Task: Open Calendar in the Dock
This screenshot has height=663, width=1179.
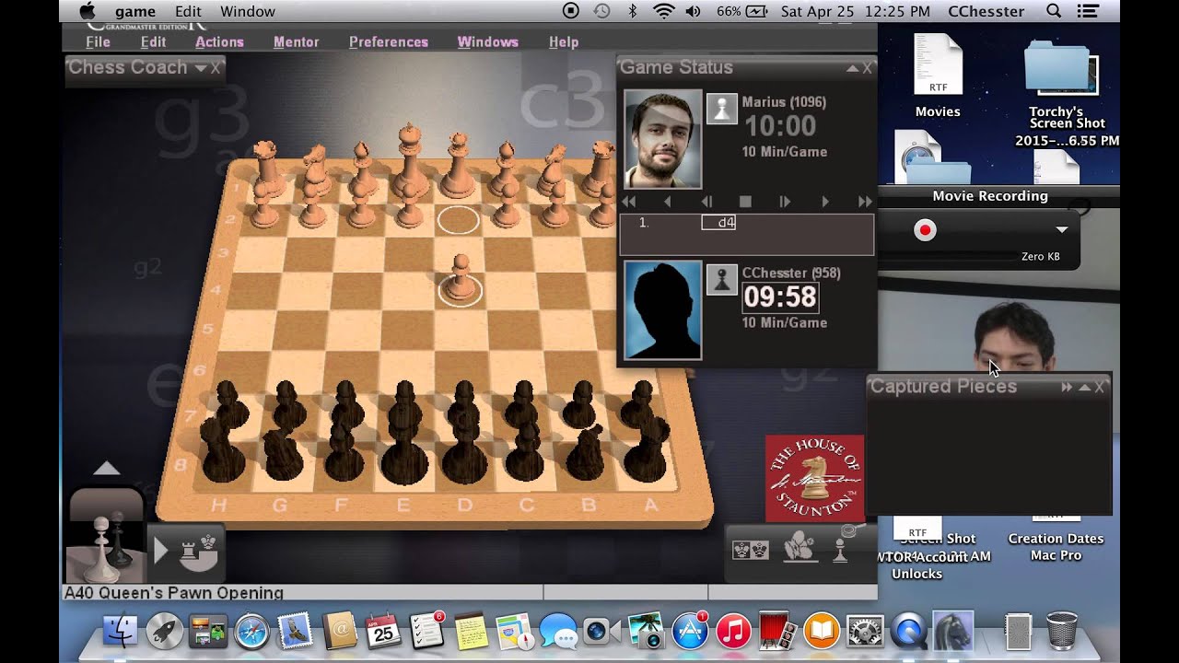Action: coord(383,631)
